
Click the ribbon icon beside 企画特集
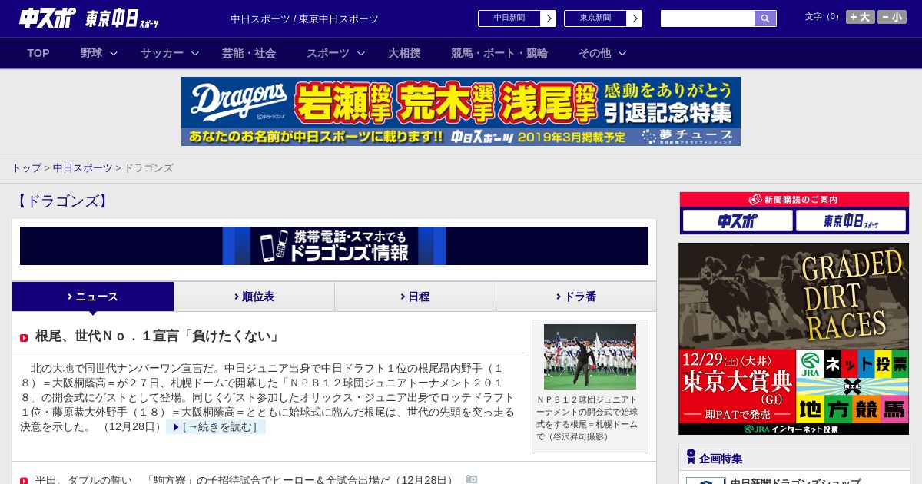[691, 457]
